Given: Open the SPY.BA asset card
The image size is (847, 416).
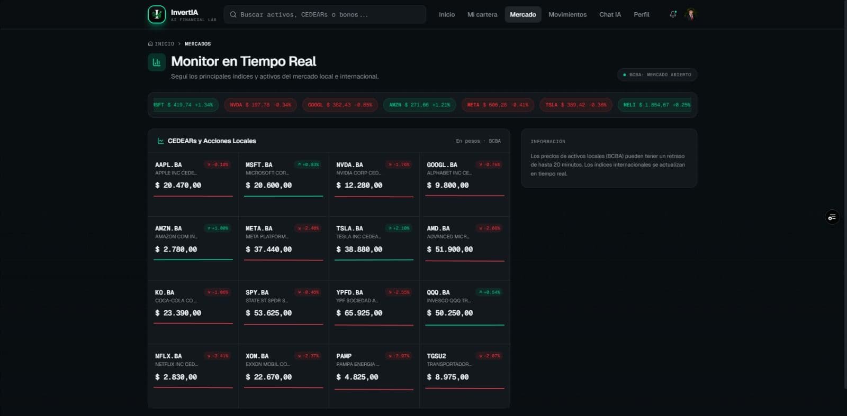Looking at the screenshot, I should click(x=284, y=312).
